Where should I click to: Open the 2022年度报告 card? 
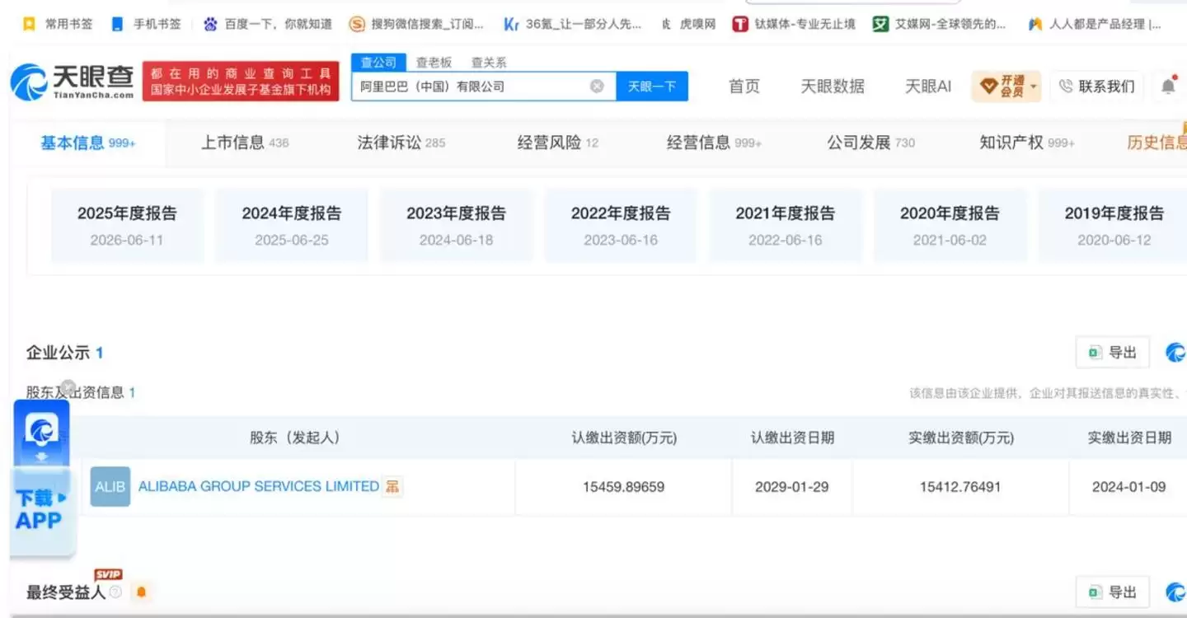tap(621, 226)
